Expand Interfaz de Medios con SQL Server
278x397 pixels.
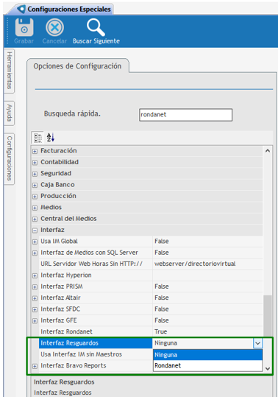pos(35,253)
